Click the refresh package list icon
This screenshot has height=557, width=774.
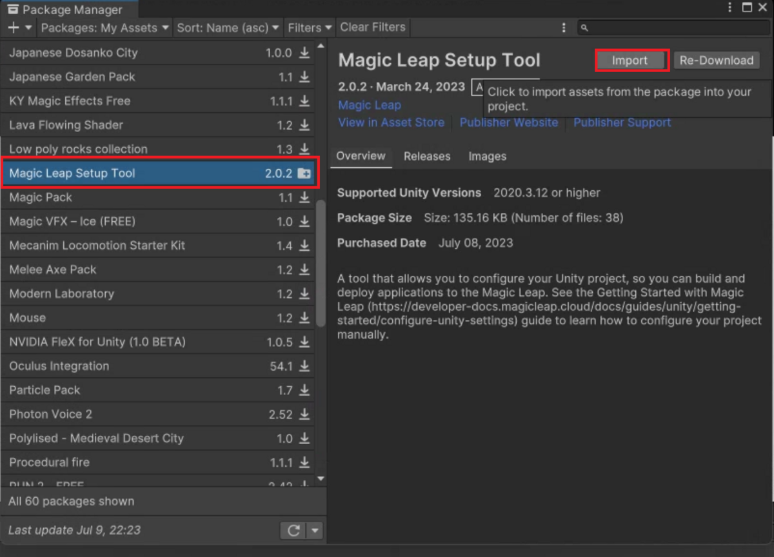pos(293,531)
